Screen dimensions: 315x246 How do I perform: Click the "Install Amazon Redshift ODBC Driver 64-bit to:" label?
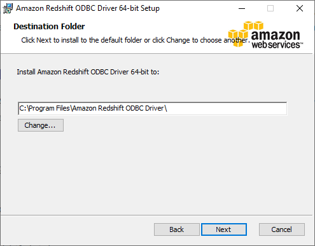coord(88,72)
